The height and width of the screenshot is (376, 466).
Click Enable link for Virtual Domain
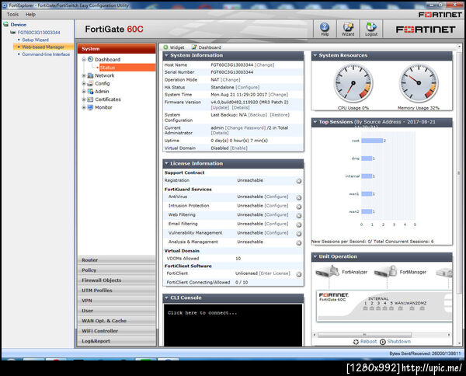pyautogui.click(x=238, y=148)
